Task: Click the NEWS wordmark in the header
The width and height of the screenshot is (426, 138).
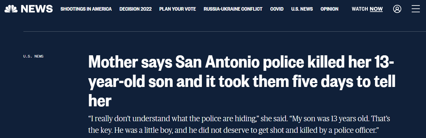Action: 37,9
